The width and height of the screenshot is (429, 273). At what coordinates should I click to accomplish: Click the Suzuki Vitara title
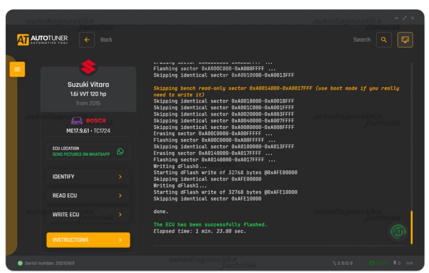click(88, 84)
